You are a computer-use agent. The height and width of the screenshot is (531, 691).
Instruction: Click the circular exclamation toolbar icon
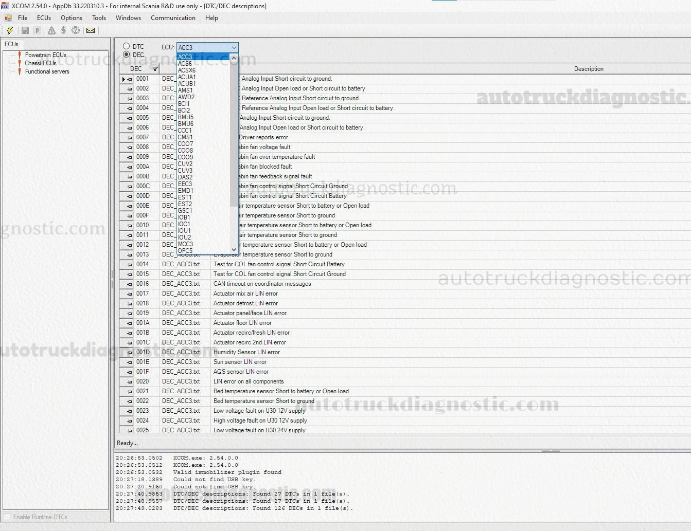76,30
